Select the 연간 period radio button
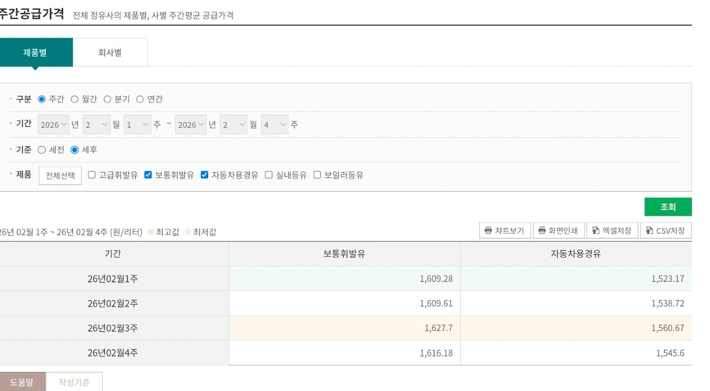 [140, 99]
